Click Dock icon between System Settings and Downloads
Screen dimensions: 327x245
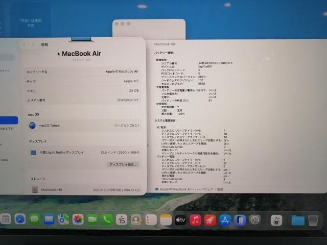click(x=276, y=220)
